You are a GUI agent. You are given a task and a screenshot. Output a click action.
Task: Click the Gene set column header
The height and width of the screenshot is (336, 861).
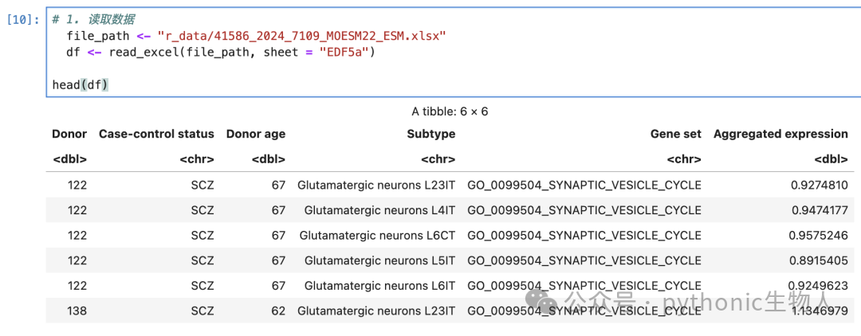[x=676, y=134]
